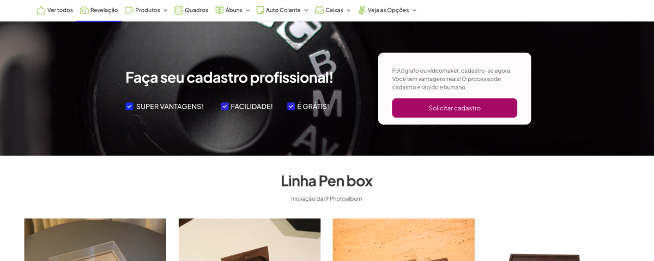Click the box icon beside Caixas
Image resolution: width=654 pixels, height=261 pixels.
(319, 10)
